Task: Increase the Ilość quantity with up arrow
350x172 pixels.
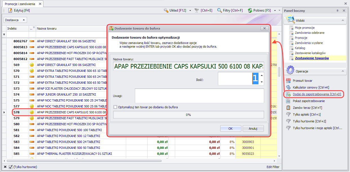Action: 262,75
